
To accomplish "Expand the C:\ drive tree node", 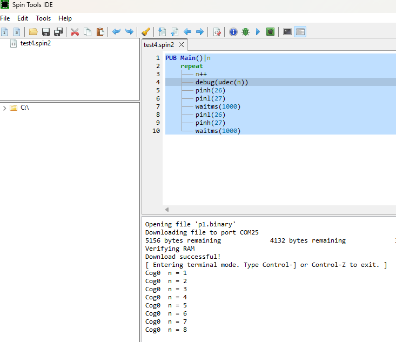I will [x=5, y=108].
